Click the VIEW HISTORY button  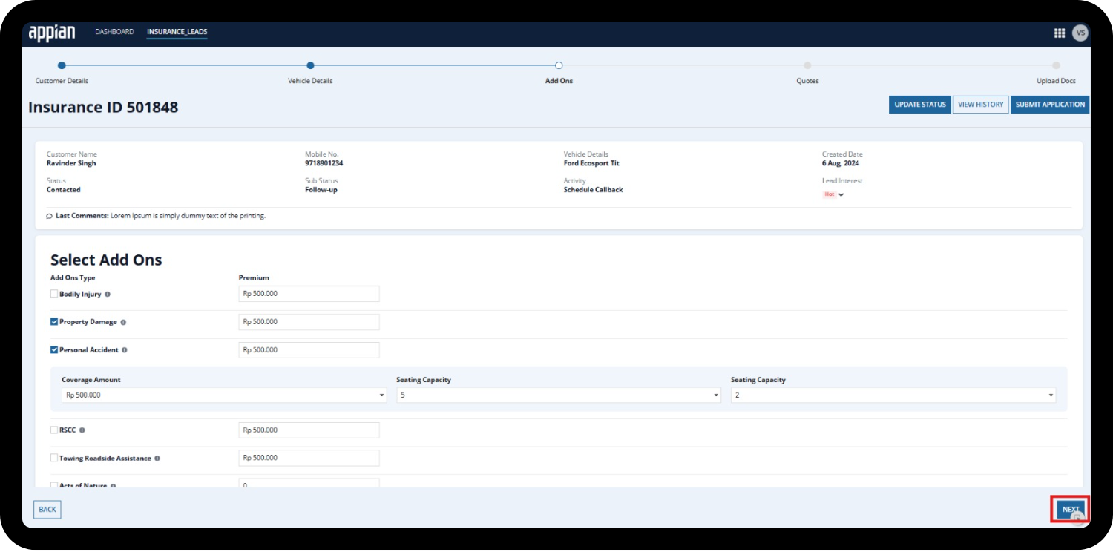(x=980, y=105)
